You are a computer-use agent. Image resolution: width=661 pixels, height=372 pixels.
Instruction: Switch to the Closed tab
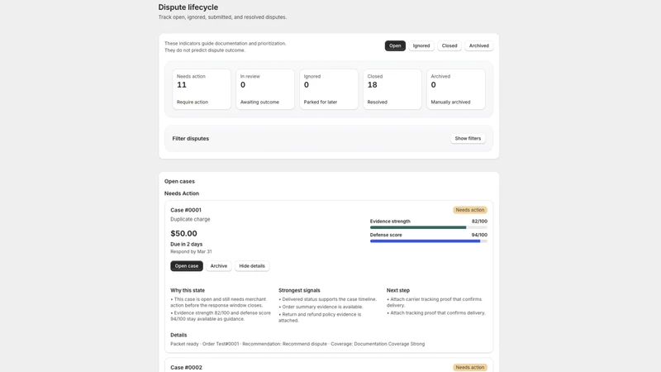pyautogui.click(x=449, y=45)
